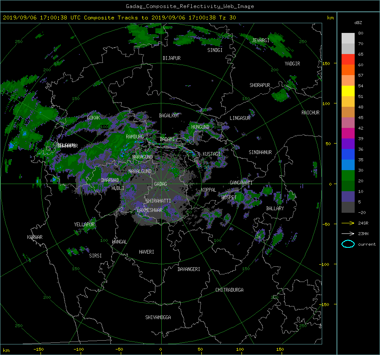
Task: Click the KARWAR city label
Action: pos(35,237)
